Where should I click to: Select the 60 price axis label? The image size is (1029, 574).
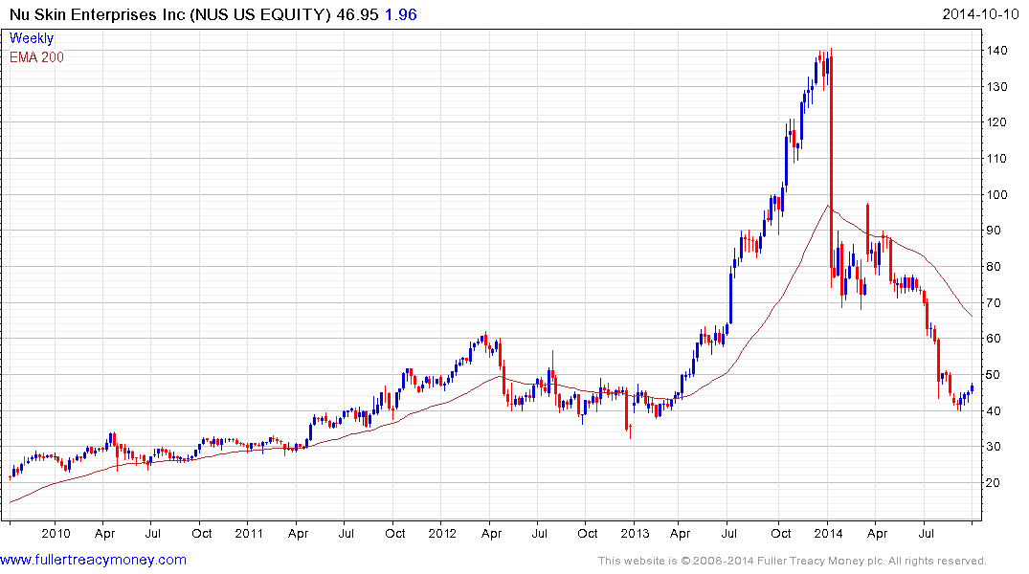(993, 339)
